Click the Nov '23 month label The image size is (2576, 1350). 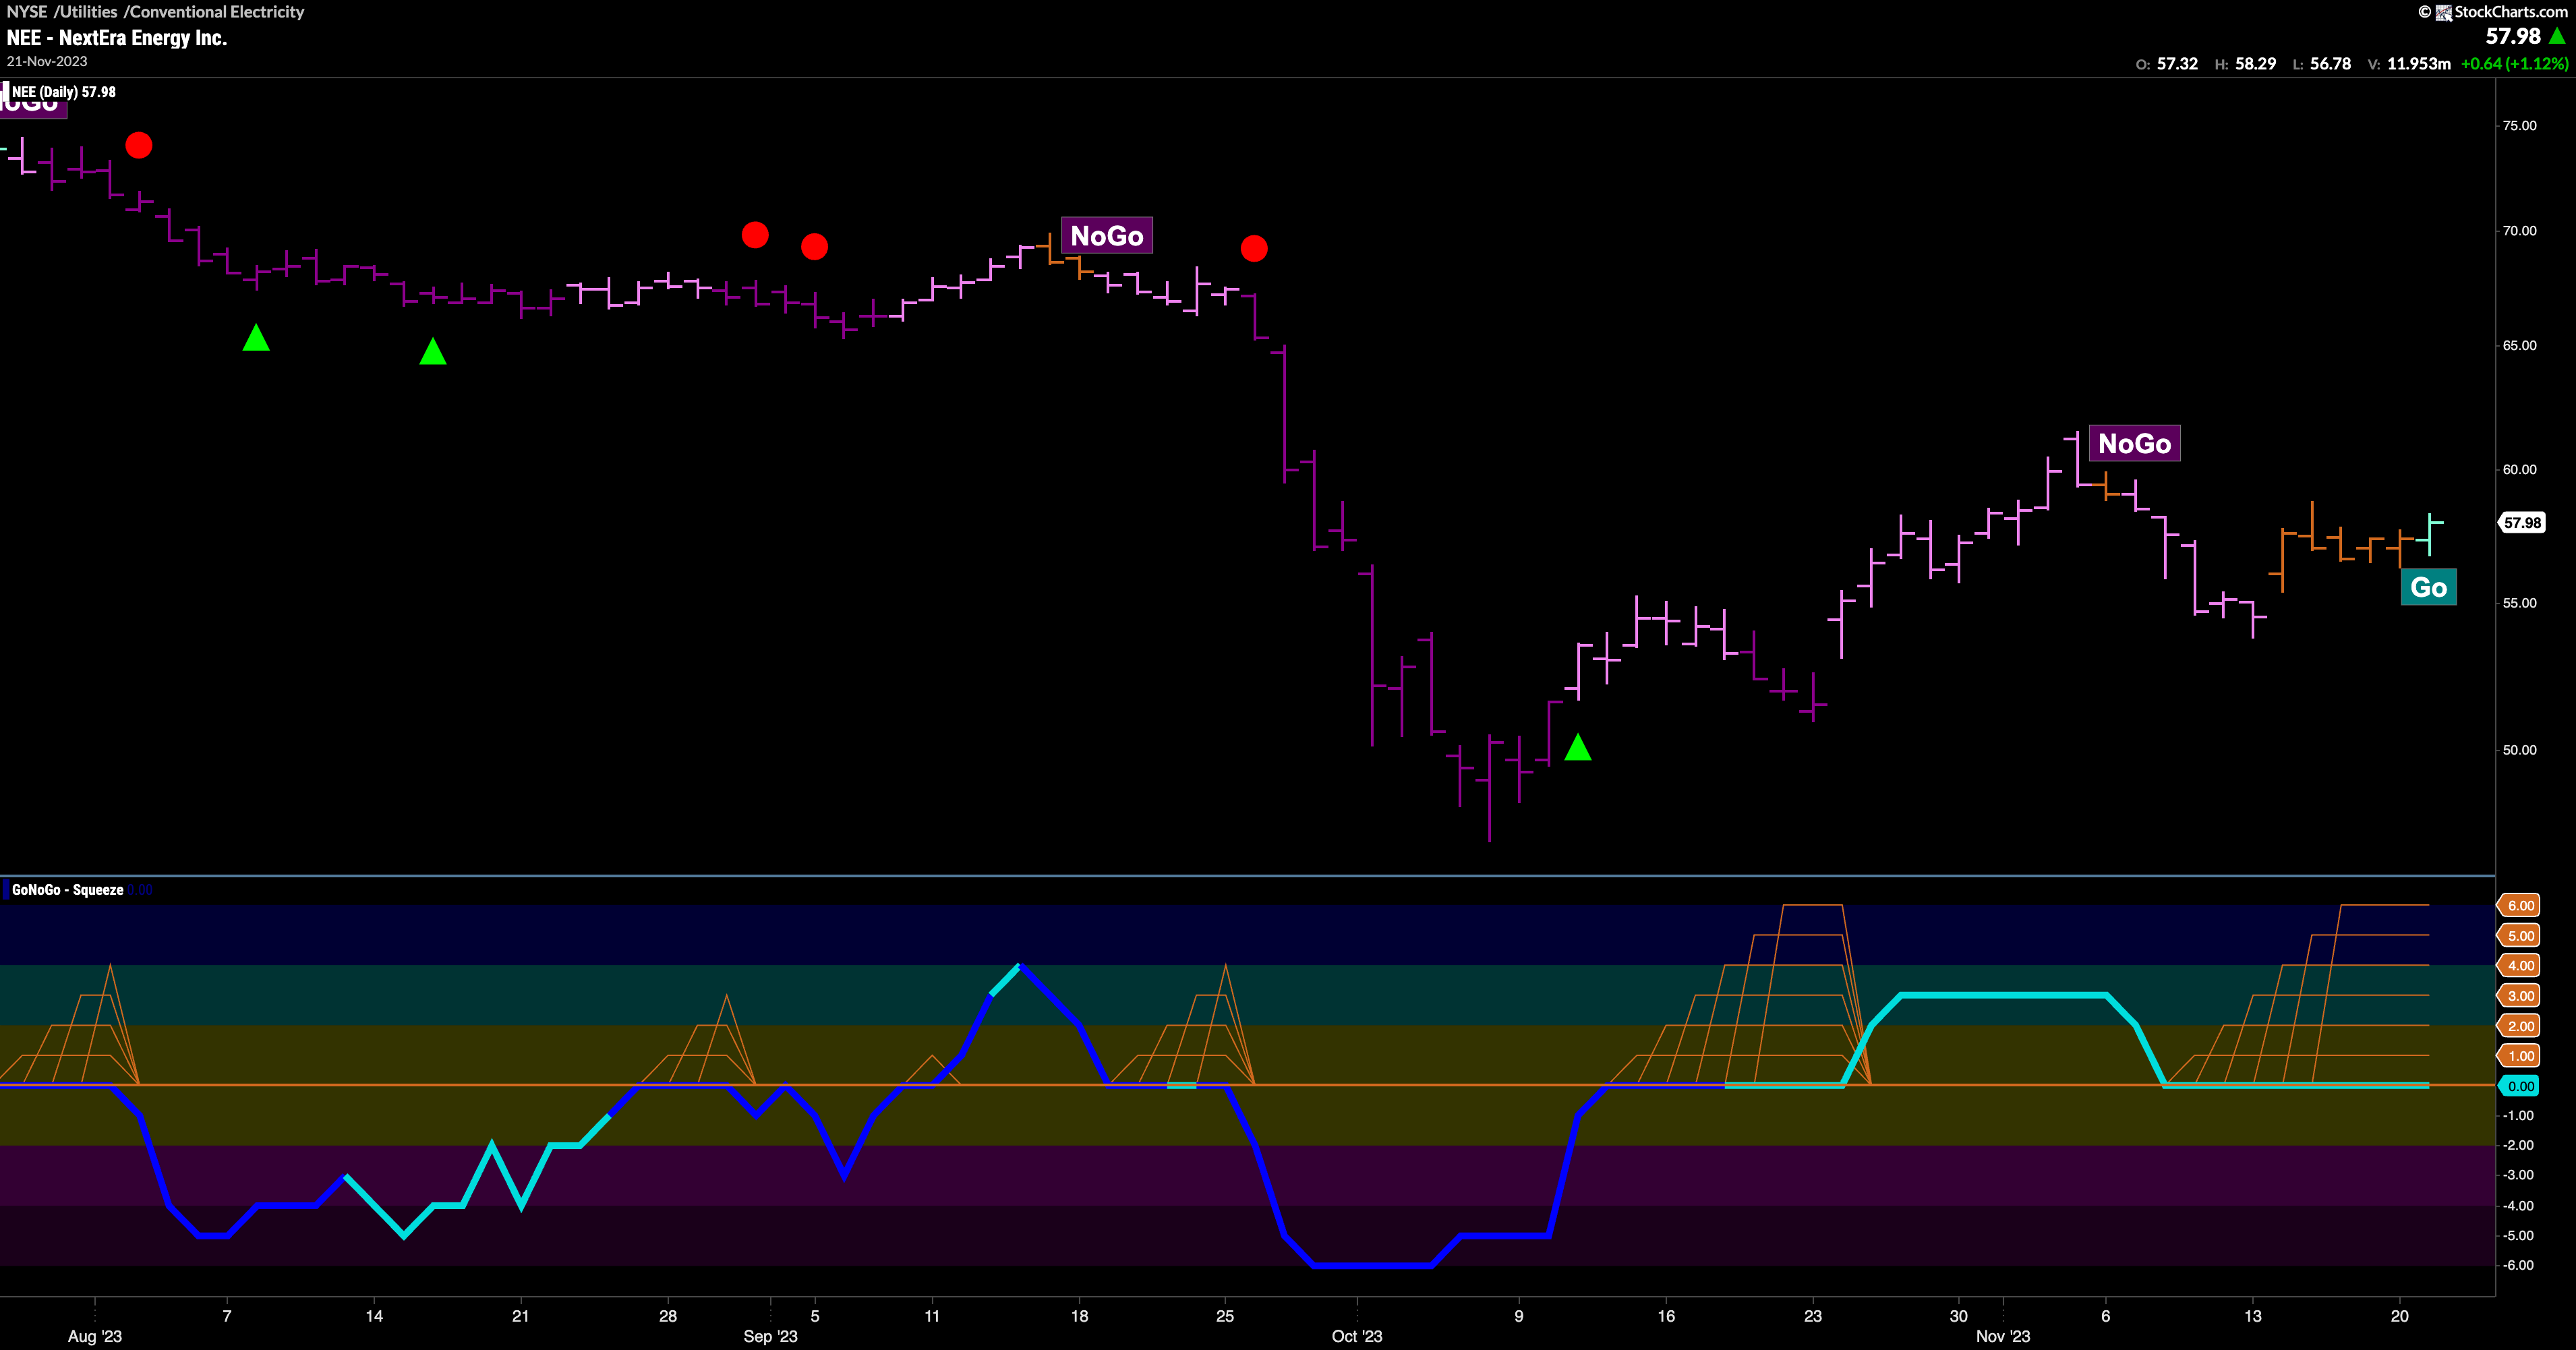pyautogui.click(x=2003, y=1336)
